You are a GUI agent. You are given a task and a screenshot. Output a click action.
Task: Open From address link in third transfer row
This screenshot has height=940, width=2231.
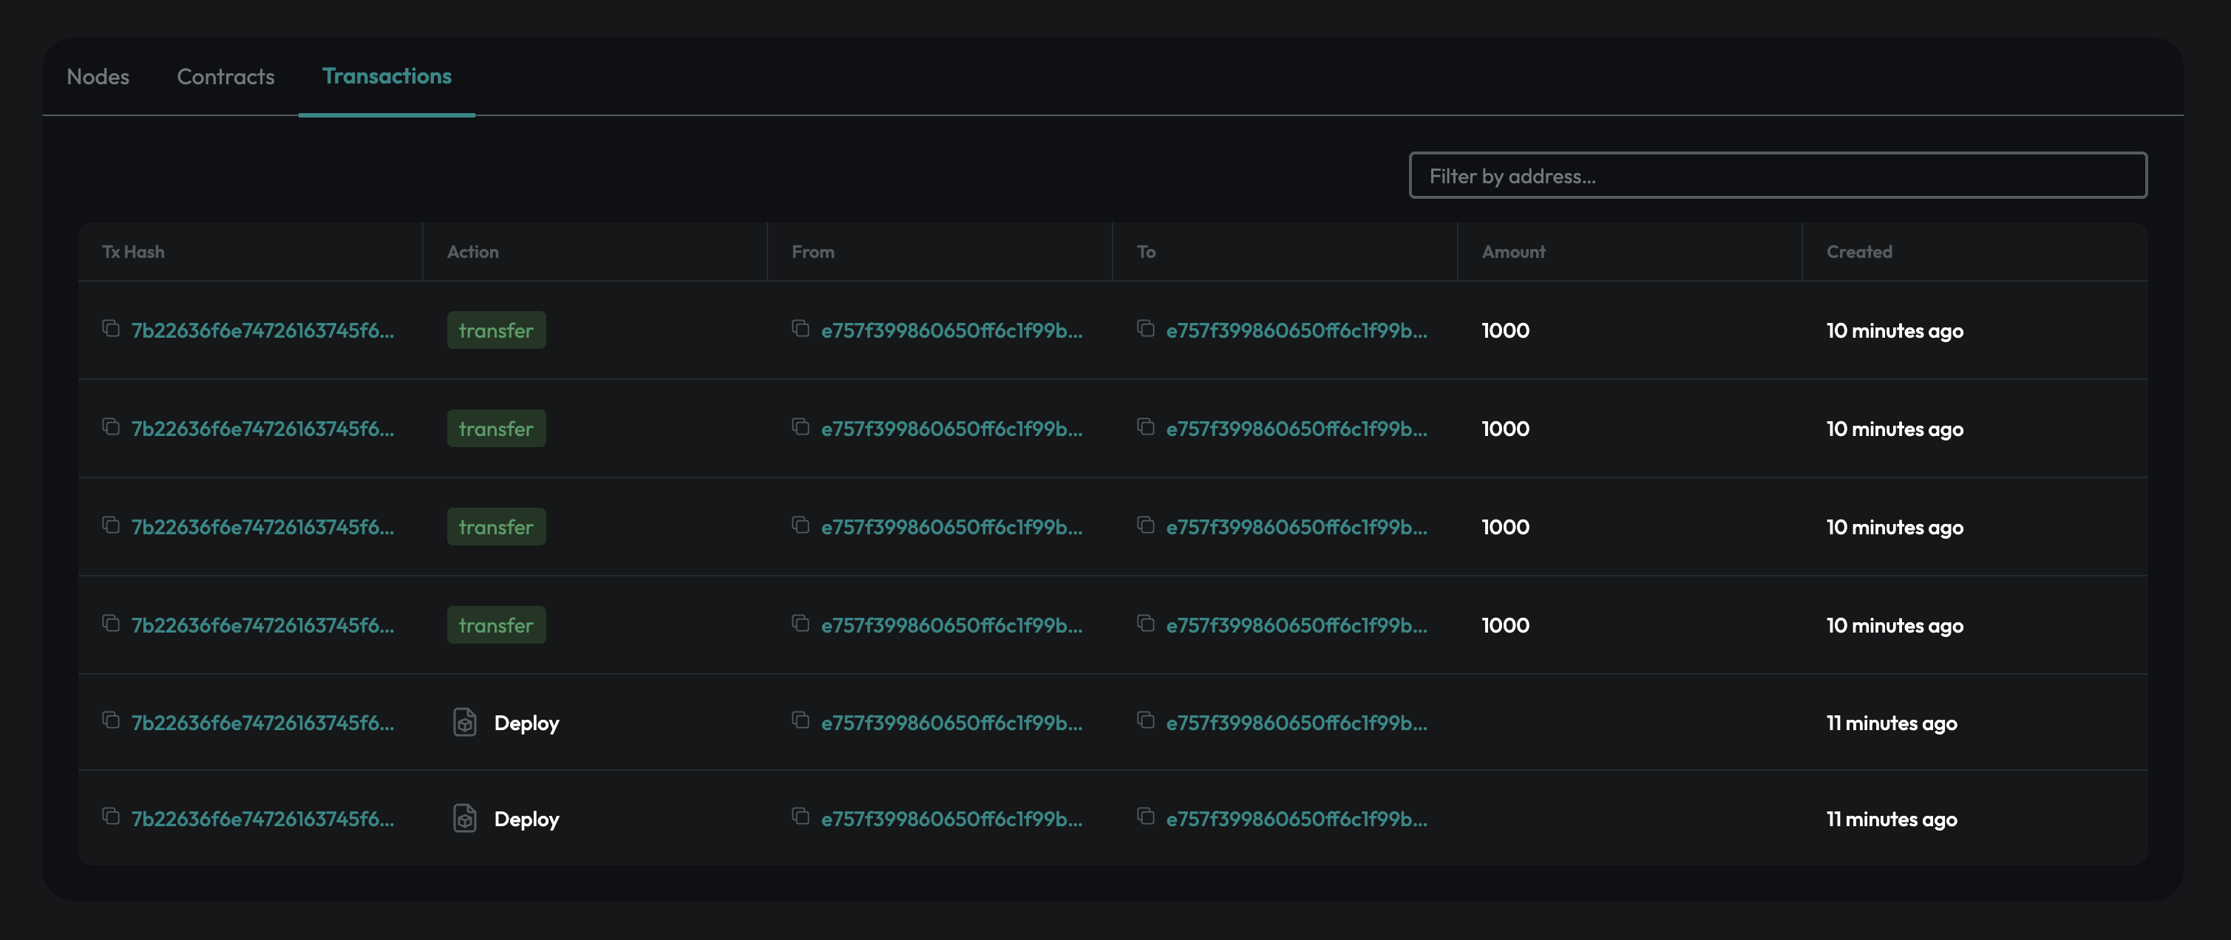click(x=952, y=527)
